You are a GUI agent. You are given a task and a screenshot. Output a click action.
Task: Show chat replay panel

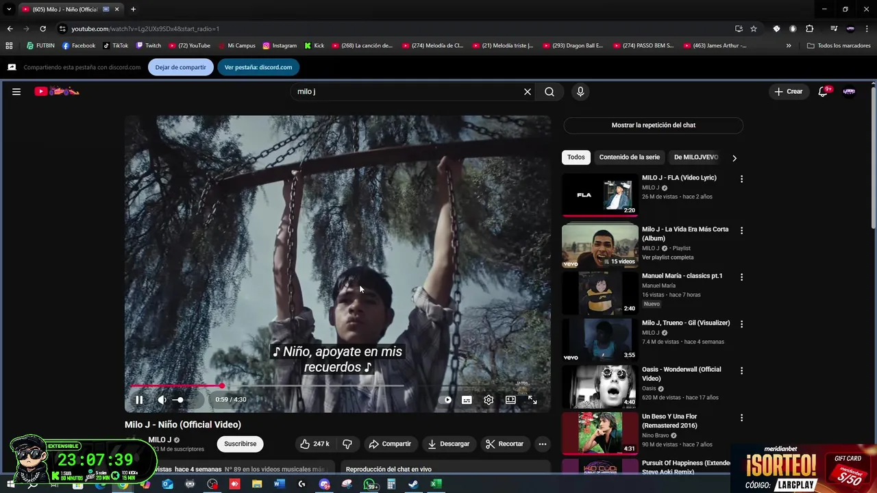653,125
